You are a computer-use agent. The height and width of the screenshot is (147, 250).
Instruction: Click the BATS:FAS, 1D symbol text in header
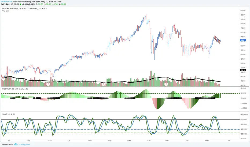7,4
